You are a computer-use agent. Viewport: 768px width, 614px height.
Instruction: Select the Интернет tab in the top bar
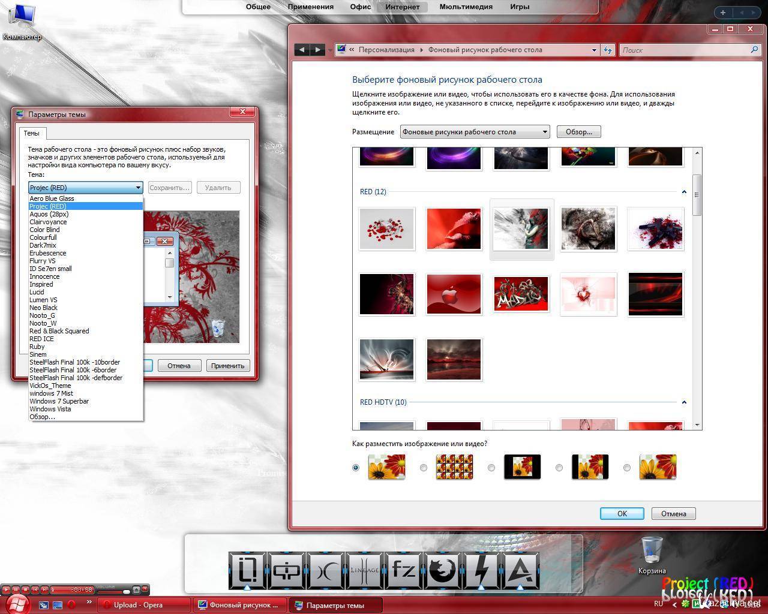402,7
